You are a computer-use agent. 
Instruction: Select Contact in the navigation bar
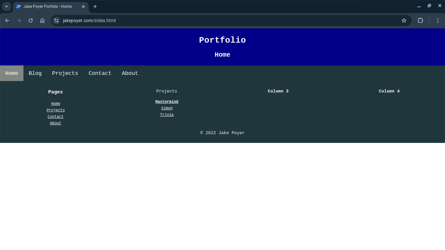100,73
